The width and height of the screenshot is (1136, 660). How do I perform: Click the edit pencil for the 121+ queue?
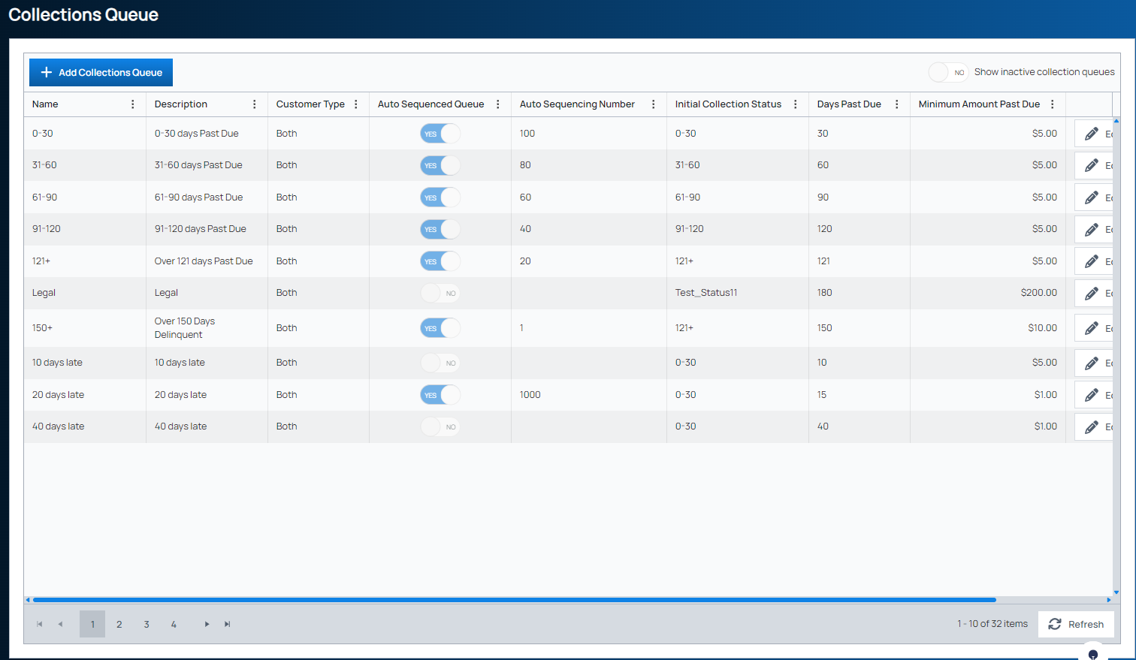click(1093, 261)
